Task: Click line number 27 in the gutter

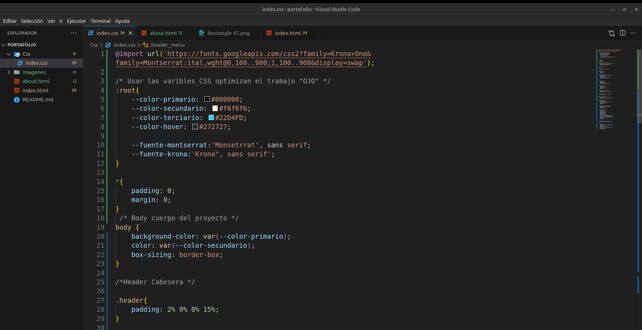Action: coord(100,300)
